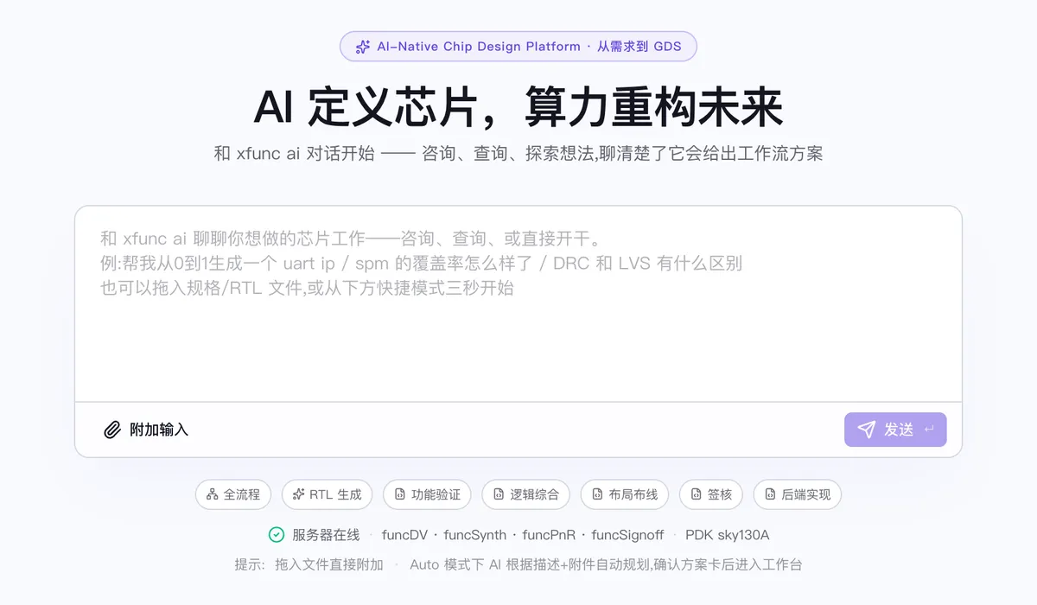Pick the 签核 quick mode
Screen dimensions: 1037x605
pos(711,494)
